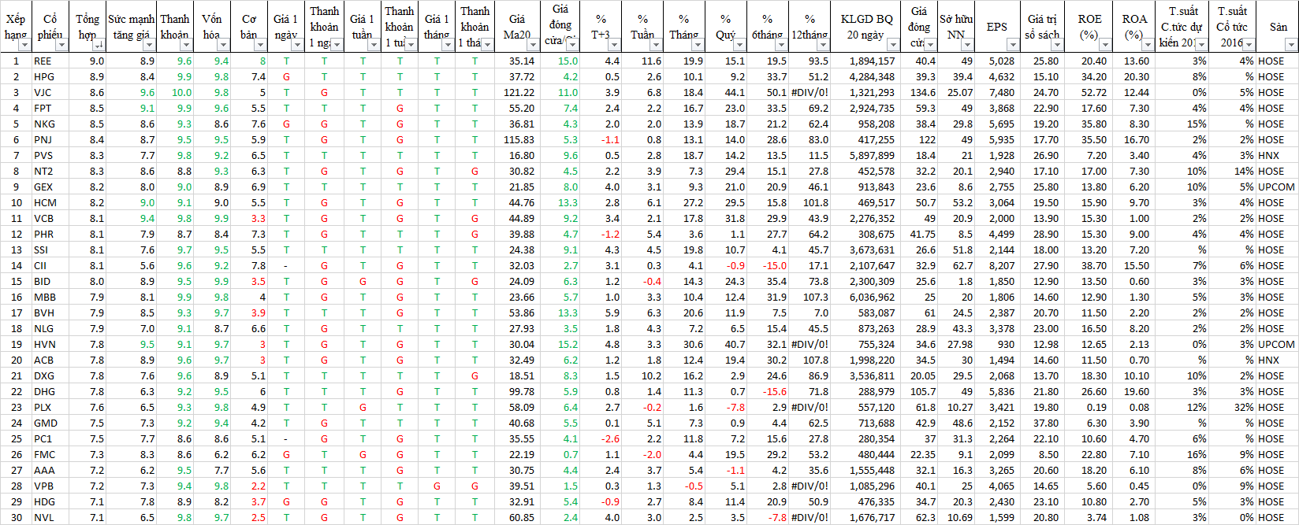Click EPS value 8,207 in CII row
Viewport: 1299px width, 525px height.
pos(997,265)
